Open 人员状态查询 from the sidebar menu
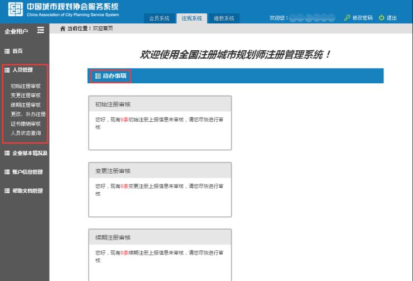413x281 pixels. [x=26, y=133]
